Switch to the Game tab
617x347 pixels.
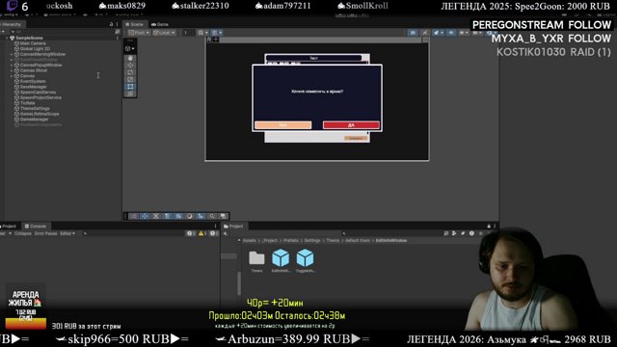click(x=160, y=24)
